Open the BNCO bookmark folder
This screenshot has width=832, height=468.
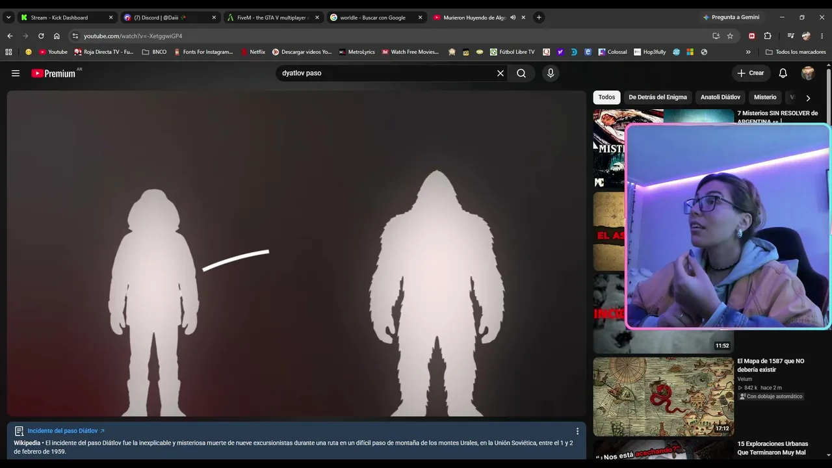point(154,52)
